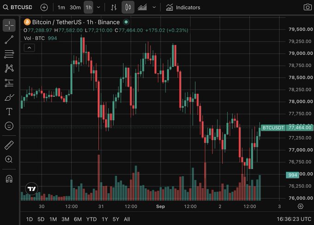The image size is (314, 225).
Task: Click the Sep date label on the time axis
Action: (x=160, y=207)
